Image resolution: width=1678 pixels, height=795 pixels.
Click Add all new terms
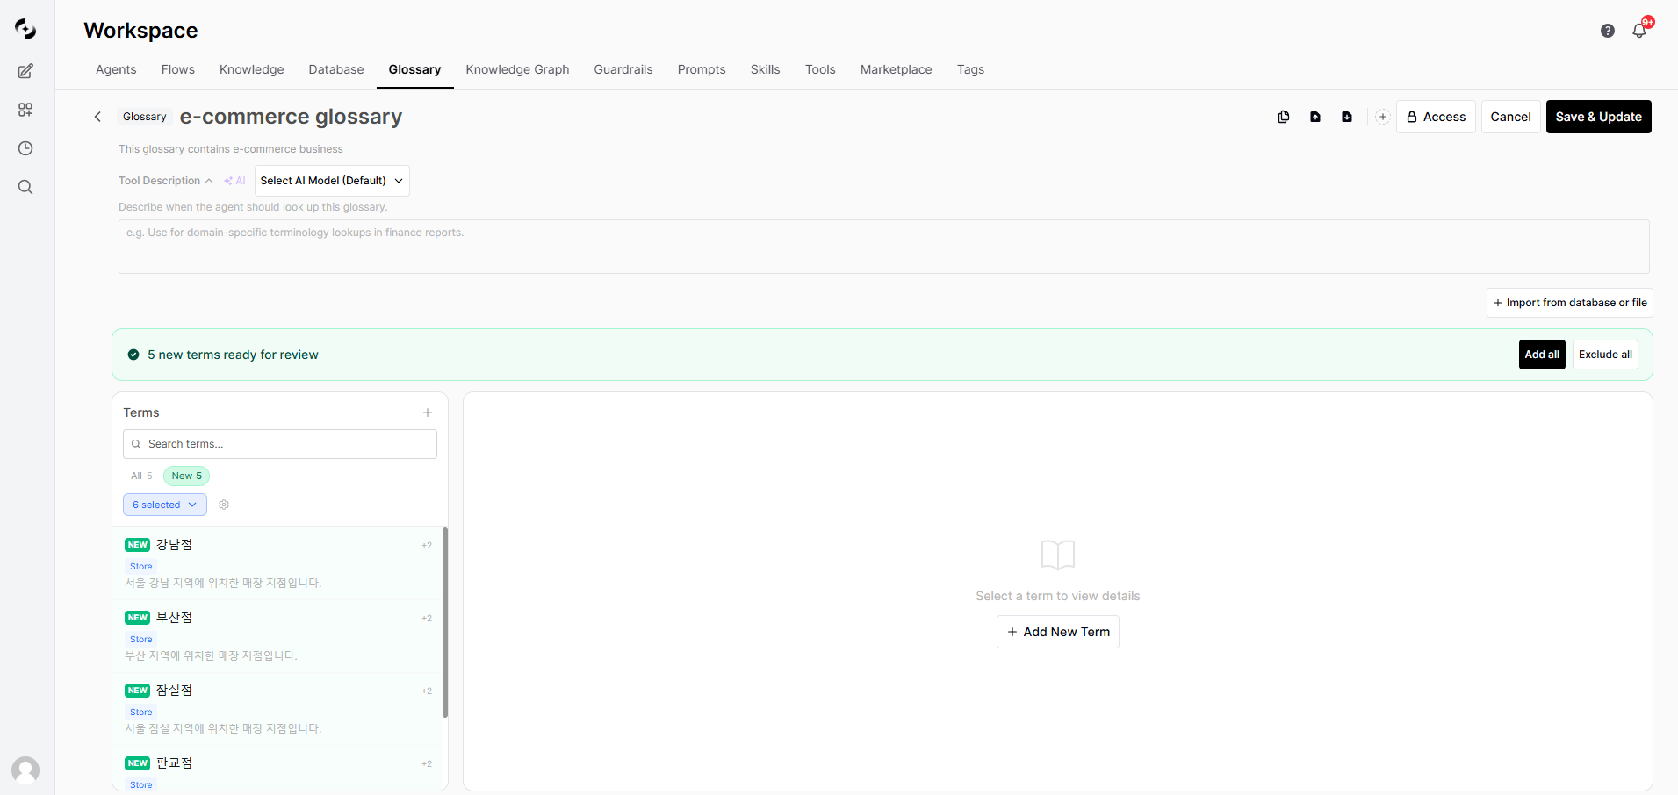click(1542, 355)
